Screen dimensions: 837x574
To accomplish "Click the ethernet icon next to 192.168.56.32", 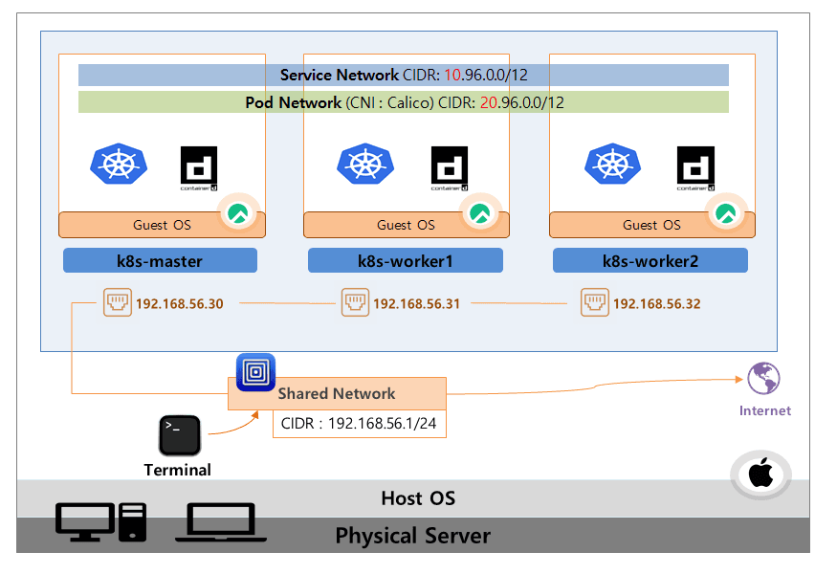I will tap(594, 304).
